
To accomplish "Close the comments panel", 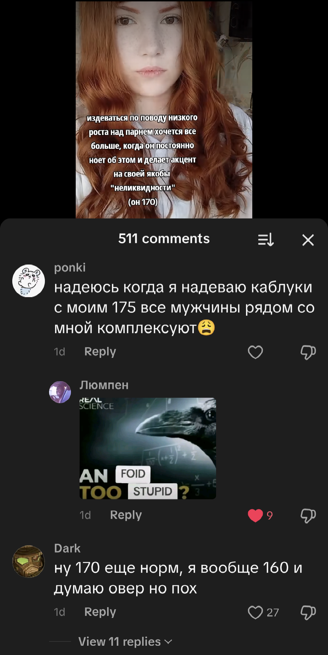I will (308, 240).
